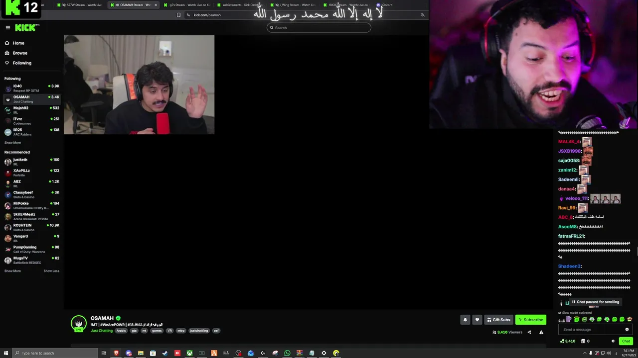The height and width of the screenshot is (358, 638).
Task: Open followed channel iiR25
Action: tap(32, 132)
